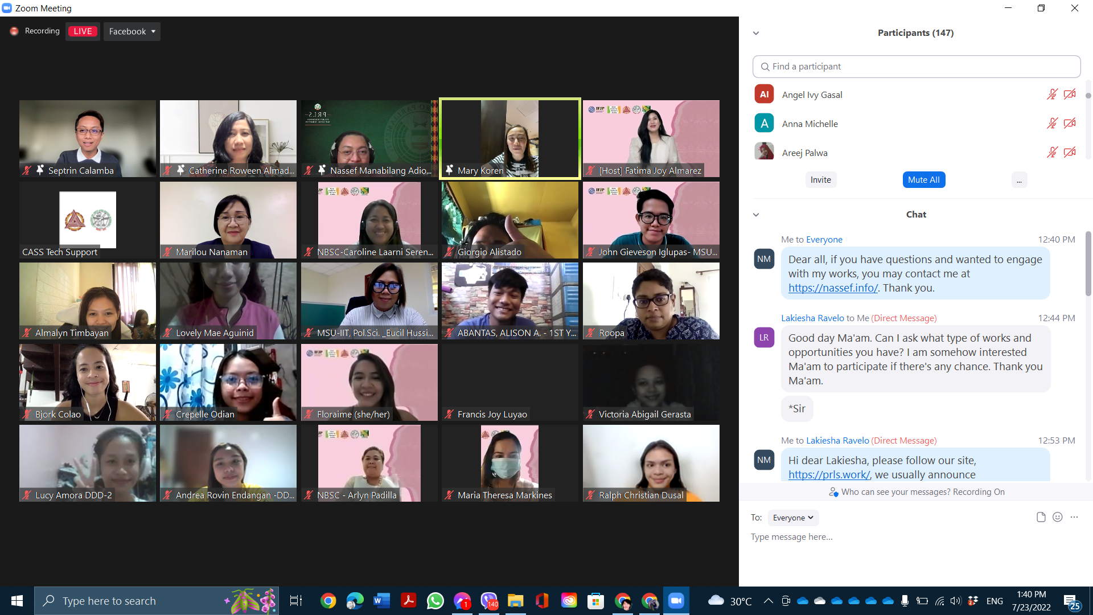Toggle Anna Michelle's video camera icon
Image resolution: width=1093 pixels, height=615 pixels.
click(1070, 124)
